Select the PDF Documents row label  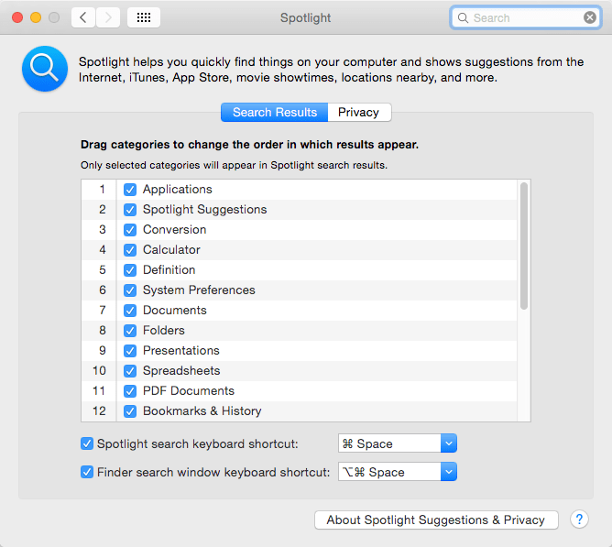[x=189, y=391]
